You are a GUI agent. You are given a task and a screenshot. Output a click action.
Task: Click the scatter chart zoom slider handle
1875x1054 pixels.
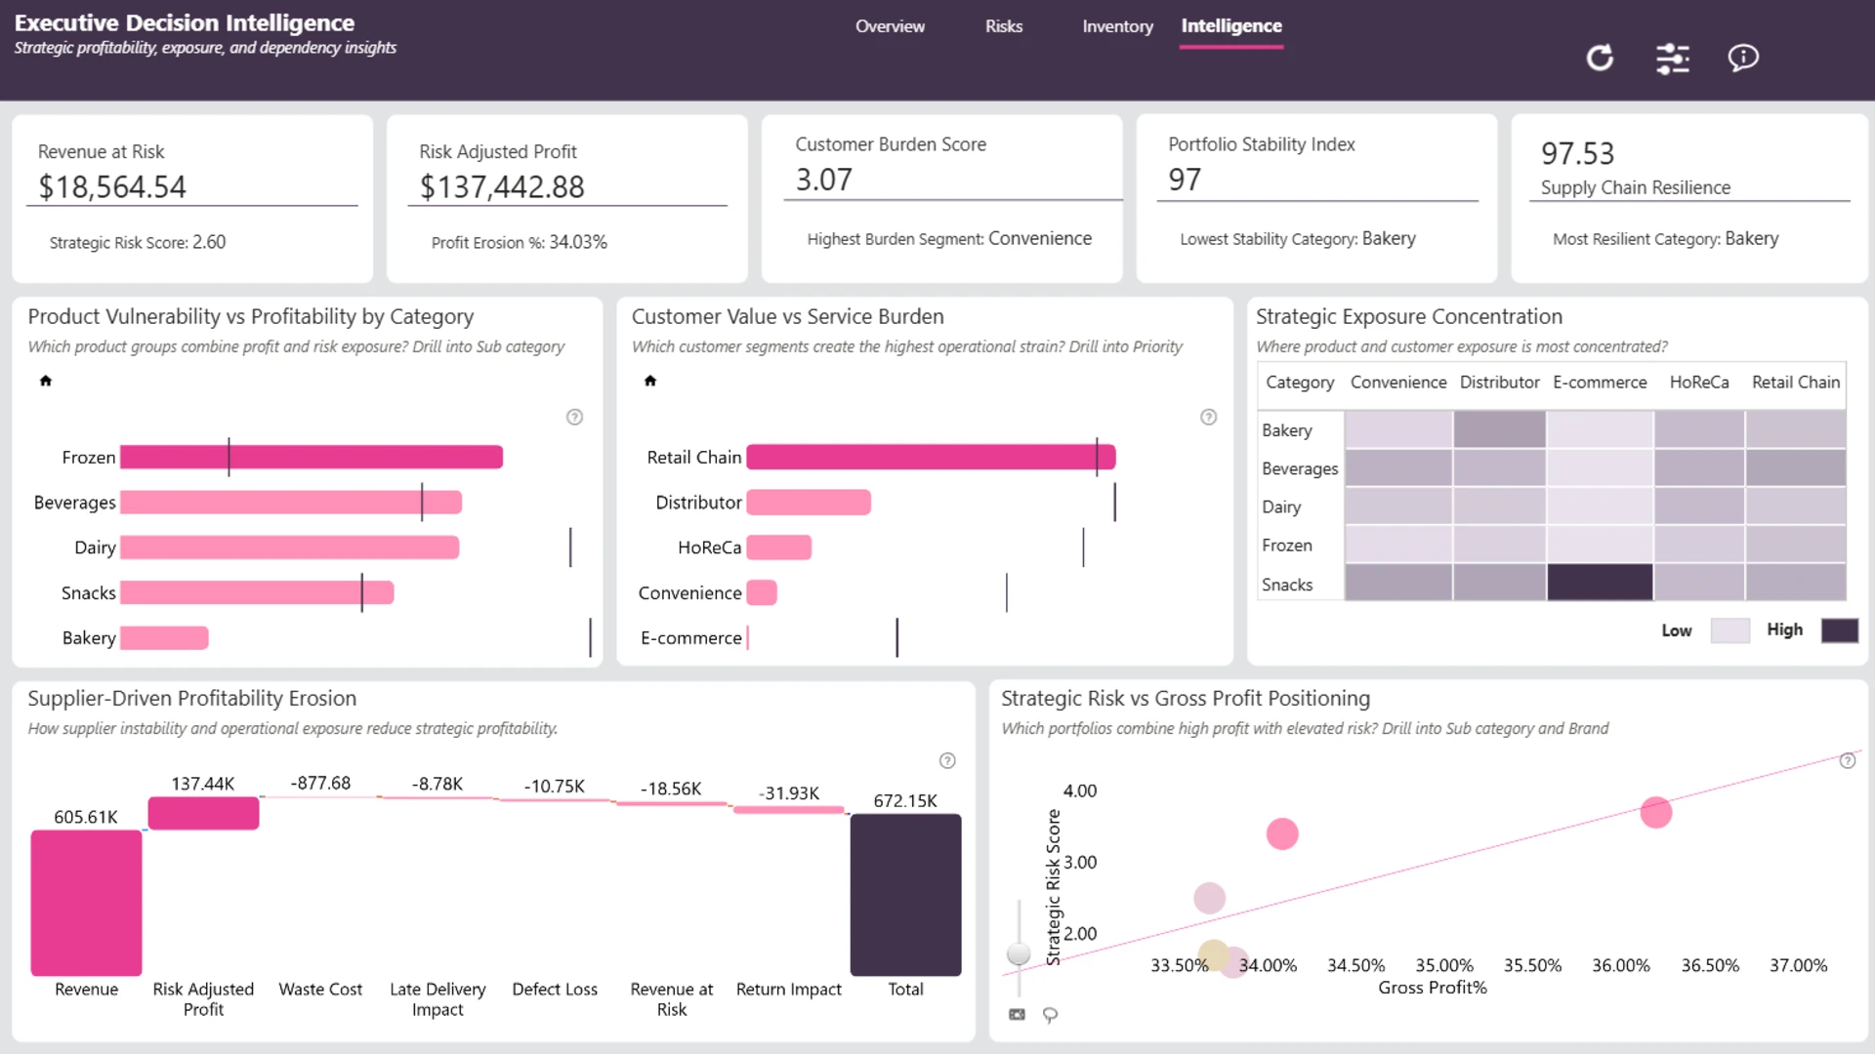pyautogui.click(x=1019, y=953)
